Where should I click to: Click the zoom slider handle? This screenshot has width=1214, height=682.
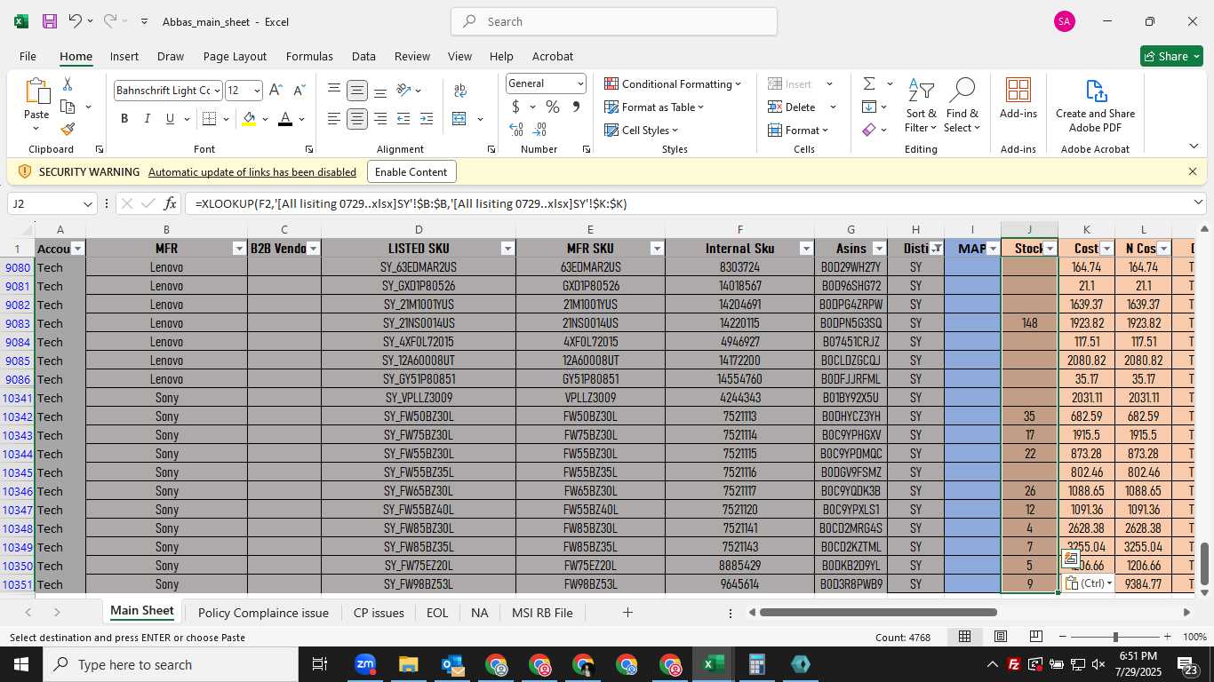[x=1115, y=637]
